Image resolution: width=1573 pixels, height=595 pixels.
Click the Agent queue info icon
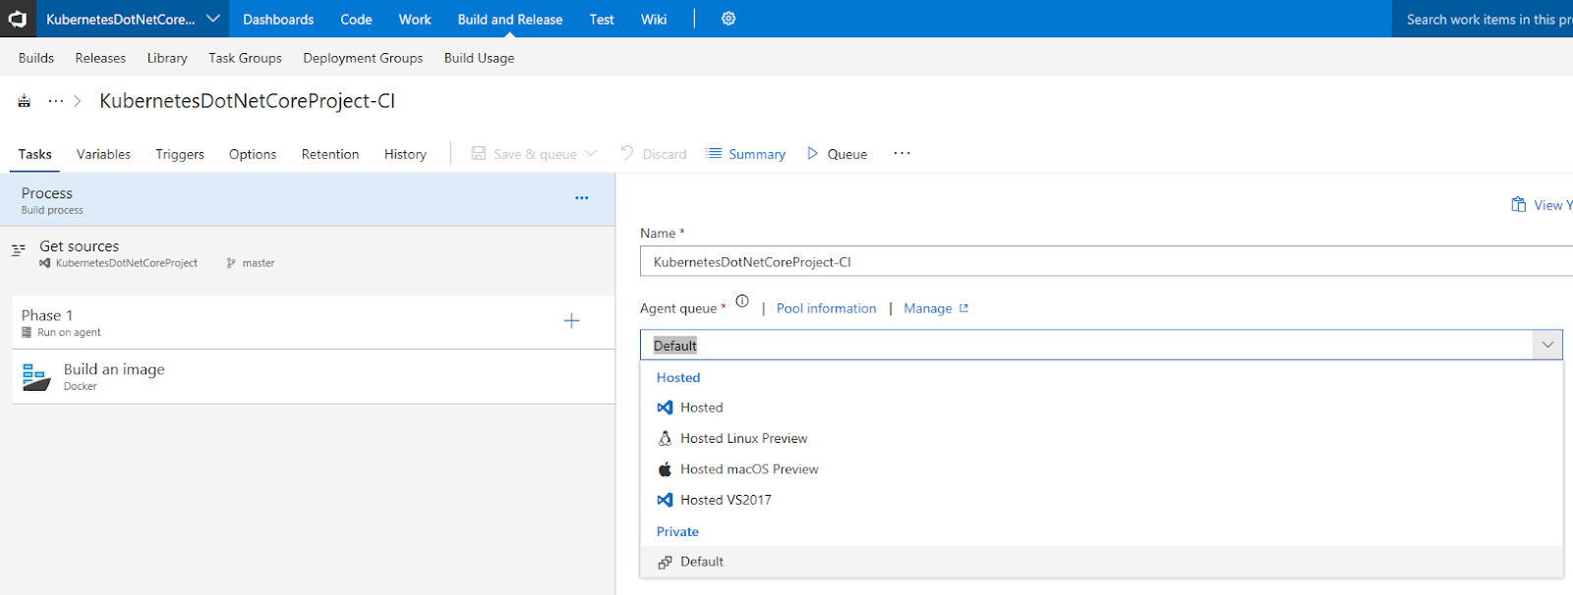pos(742,301)
